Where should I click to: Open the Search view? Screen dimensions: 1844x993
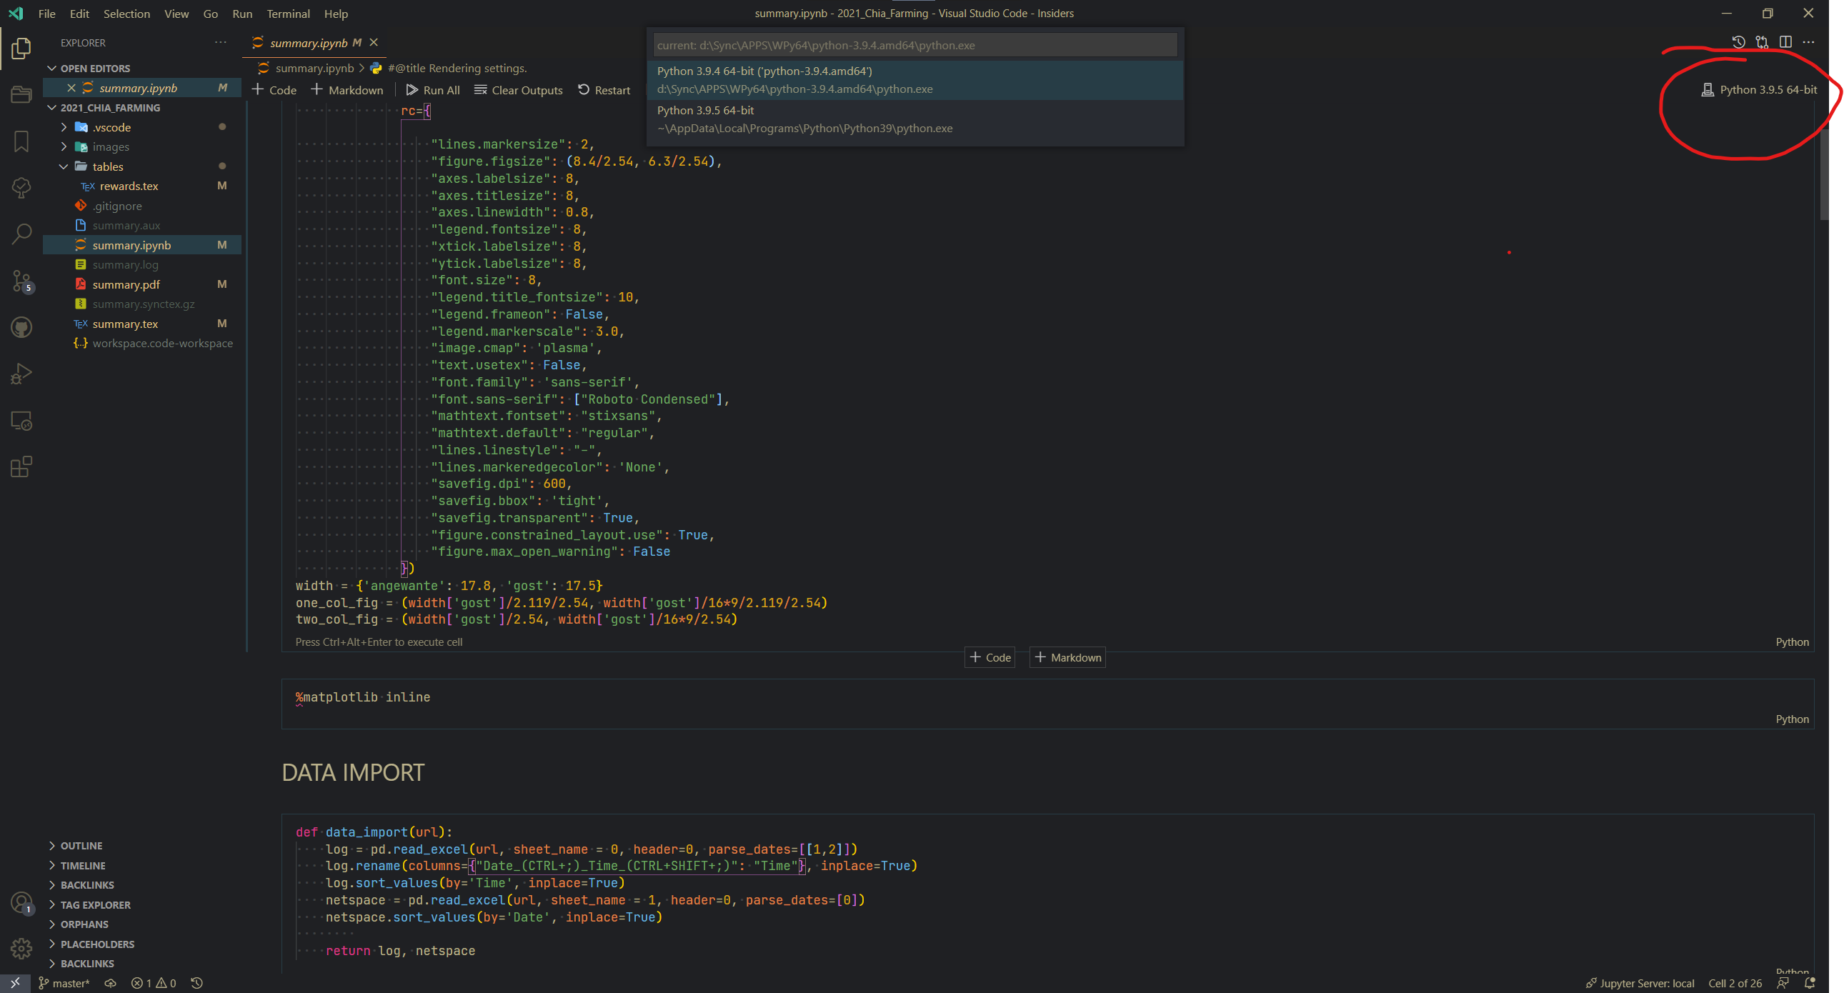21,234
